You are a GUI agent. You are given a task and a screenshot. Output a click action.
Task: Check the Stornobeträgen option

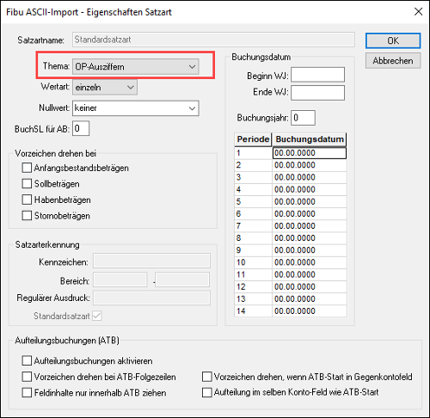tap(27, 216)
